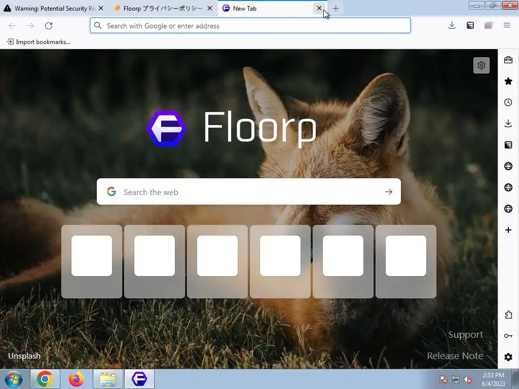519x389 pixels.
Task: Open File Explorer from taskbar
Action: pyautogui.click(x=108, y=379)
